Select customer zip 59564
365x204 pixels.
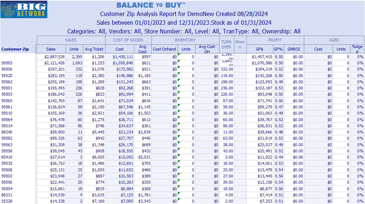(x=7, y=120)
